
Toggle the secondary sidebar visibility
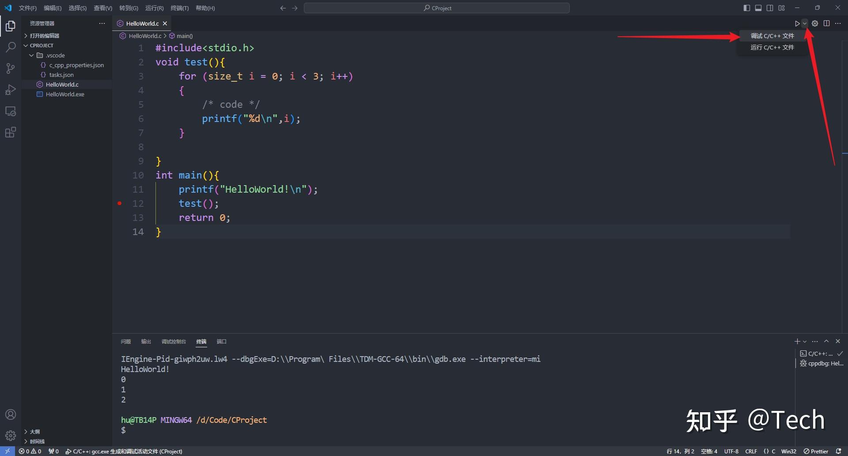(769, 8)
